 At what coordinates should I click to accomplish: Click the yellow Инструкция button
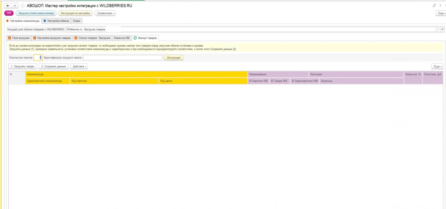click(174, 58)
